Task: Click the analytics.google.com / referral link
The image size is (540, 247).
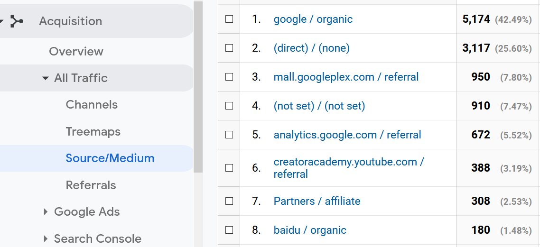Action: pyautogui.click(x=347, y=135)
